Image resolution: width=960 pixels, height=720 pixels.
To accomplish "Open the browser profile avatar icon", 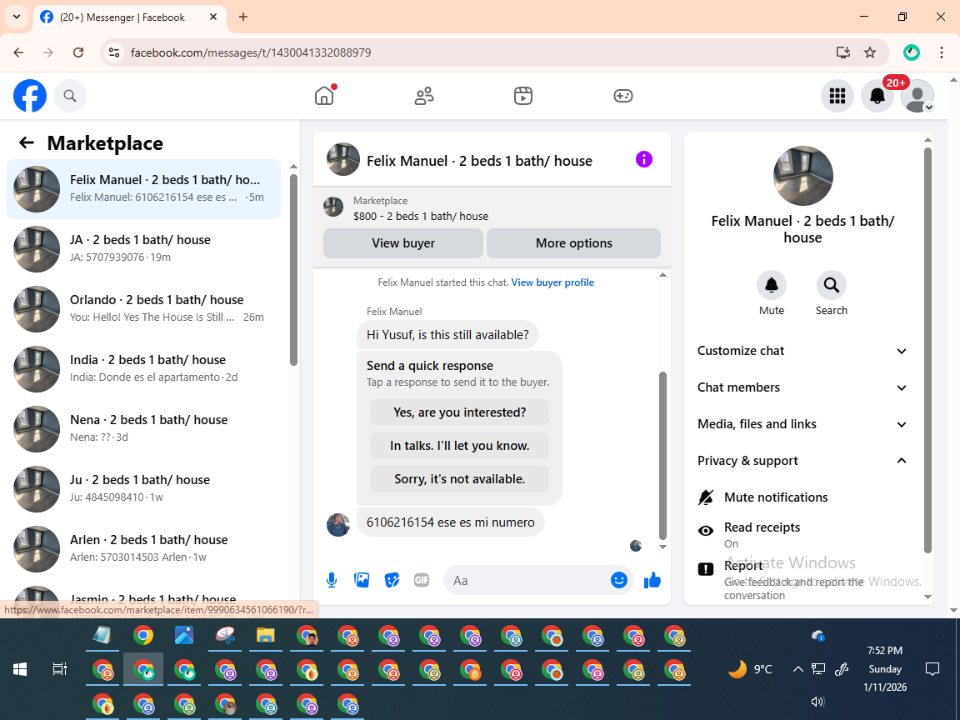I will point(912,52).
